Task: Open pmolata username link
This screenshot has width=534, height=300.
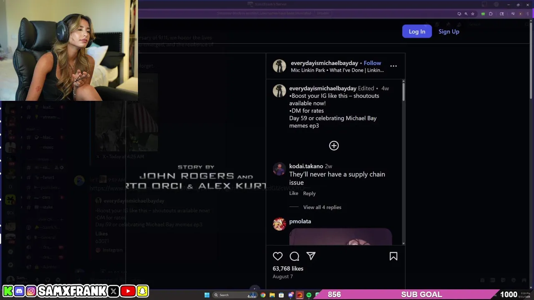Action: (x=300, y=221)
